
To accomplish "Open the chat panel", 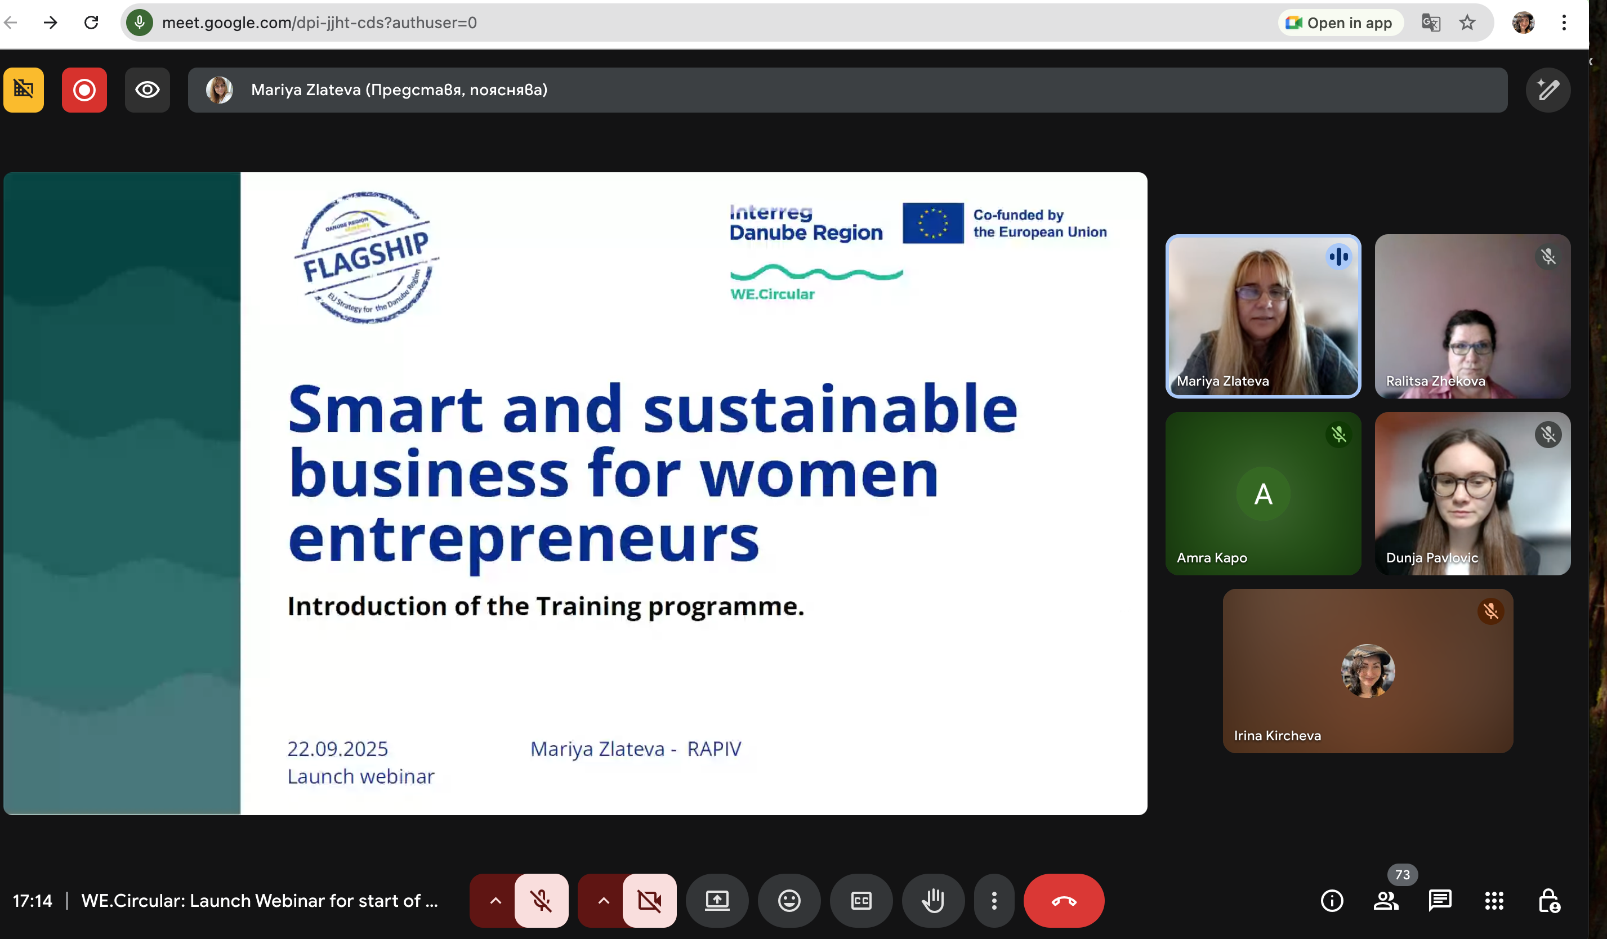I will click(1440, 900).
